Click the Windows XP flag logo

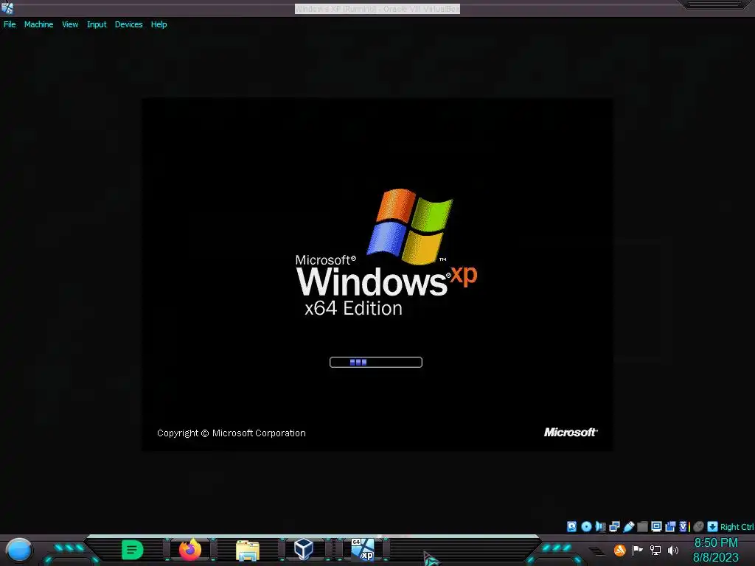[410, 226]
